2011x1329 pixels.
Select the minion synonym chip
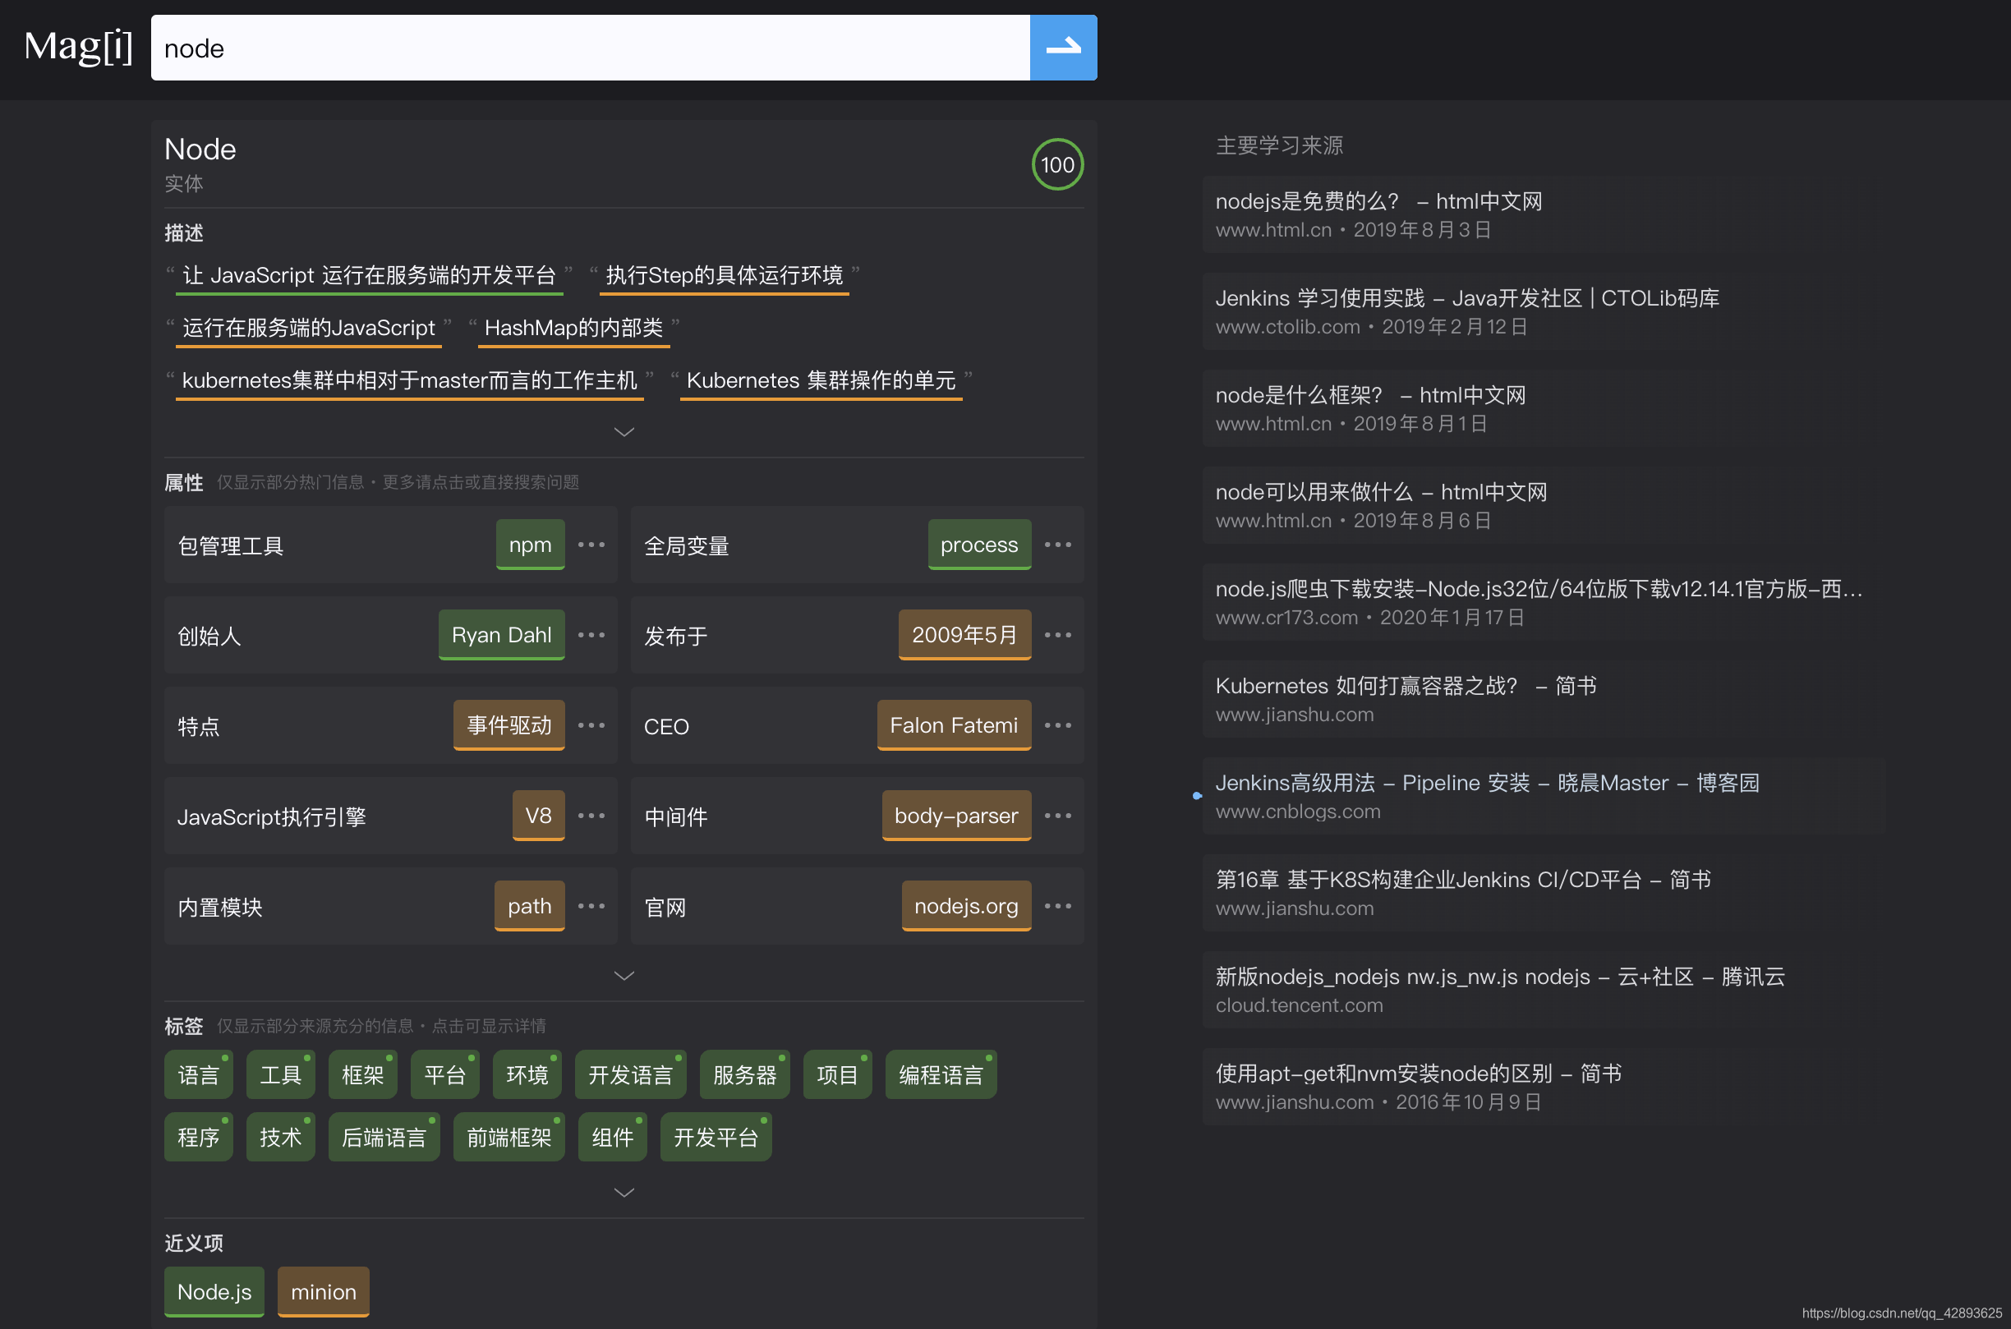coord(323,1292)
